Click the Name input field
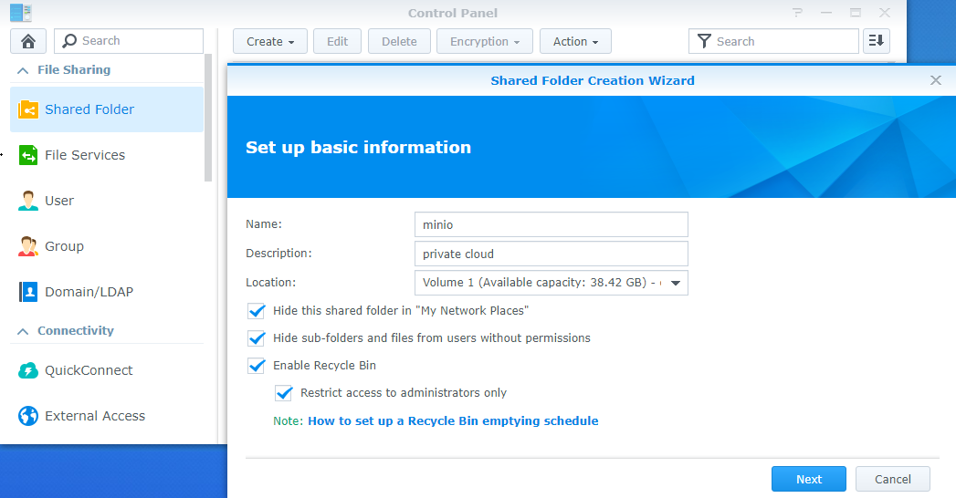The width and height of the screenshot is (956, 498). (x=552, y=224)
